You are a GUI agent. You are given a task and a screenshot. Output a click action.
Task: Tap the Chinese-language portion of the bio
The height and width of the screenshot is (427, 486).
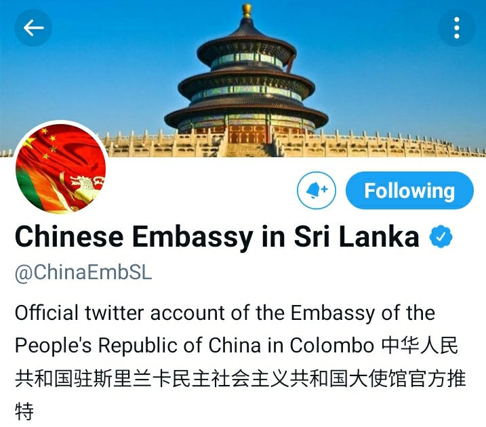tap(240, 378)
